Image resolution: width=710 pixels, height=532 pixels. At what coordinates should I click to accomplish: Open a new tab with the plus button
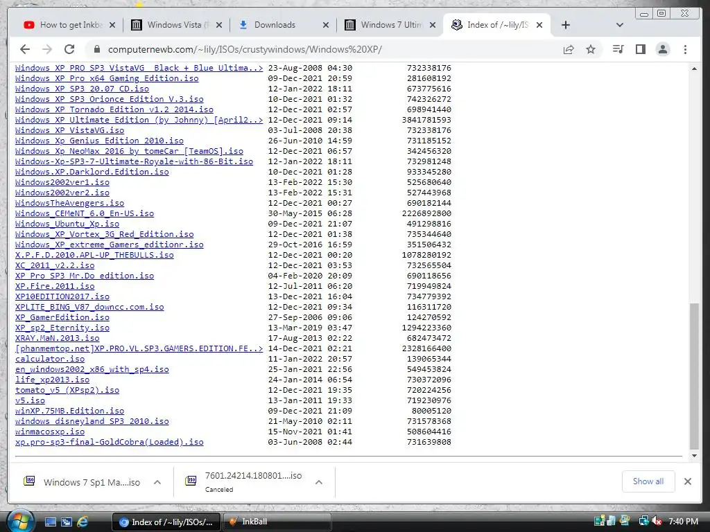coord(566,25)
